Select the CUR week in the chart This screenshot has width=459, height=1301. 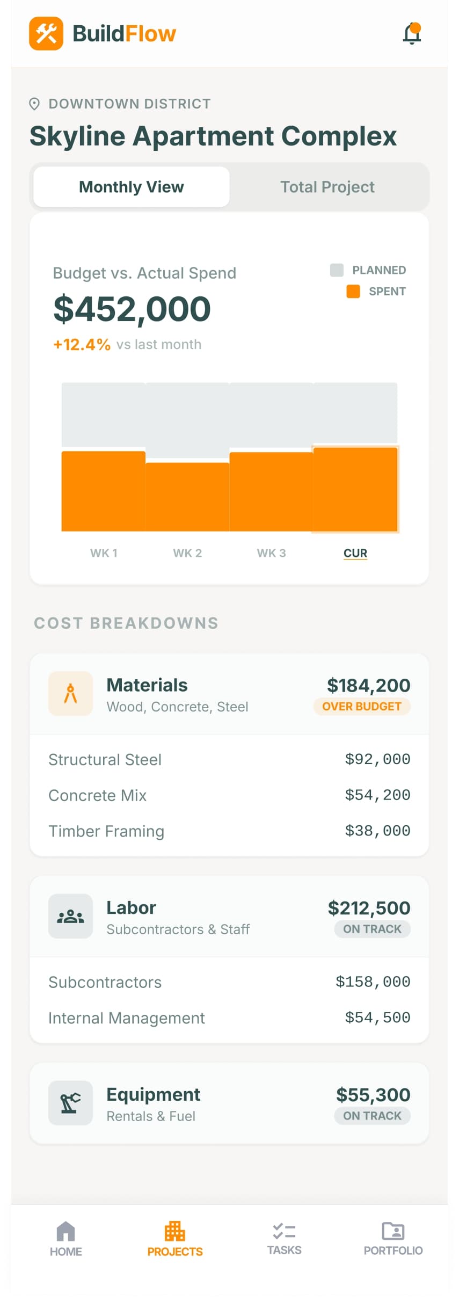pos(355,553)
